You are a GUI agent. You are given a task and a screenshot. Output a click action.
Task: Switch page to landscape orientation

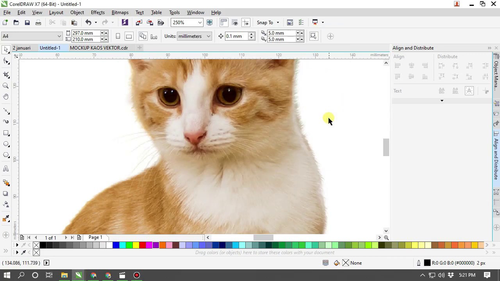click(x=129, y=36)
